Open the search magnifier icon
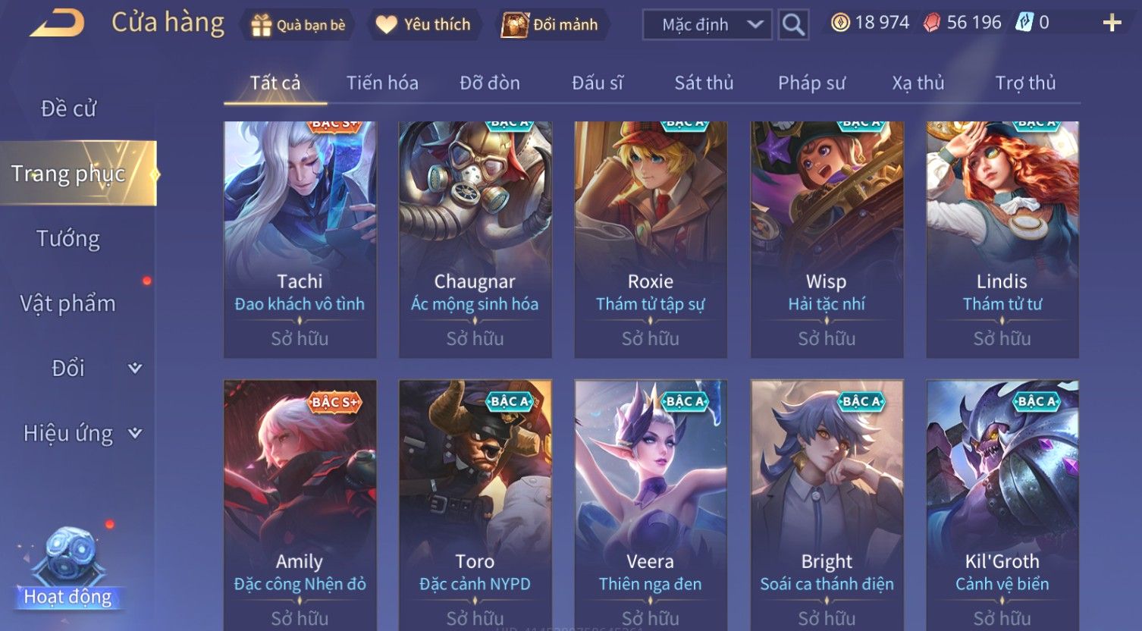The image size is (1142, 631). 793,25
